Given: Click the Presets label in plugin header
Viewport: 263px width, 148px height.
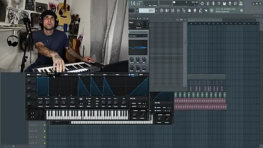Looking at the screenshot, I should 132,18.
